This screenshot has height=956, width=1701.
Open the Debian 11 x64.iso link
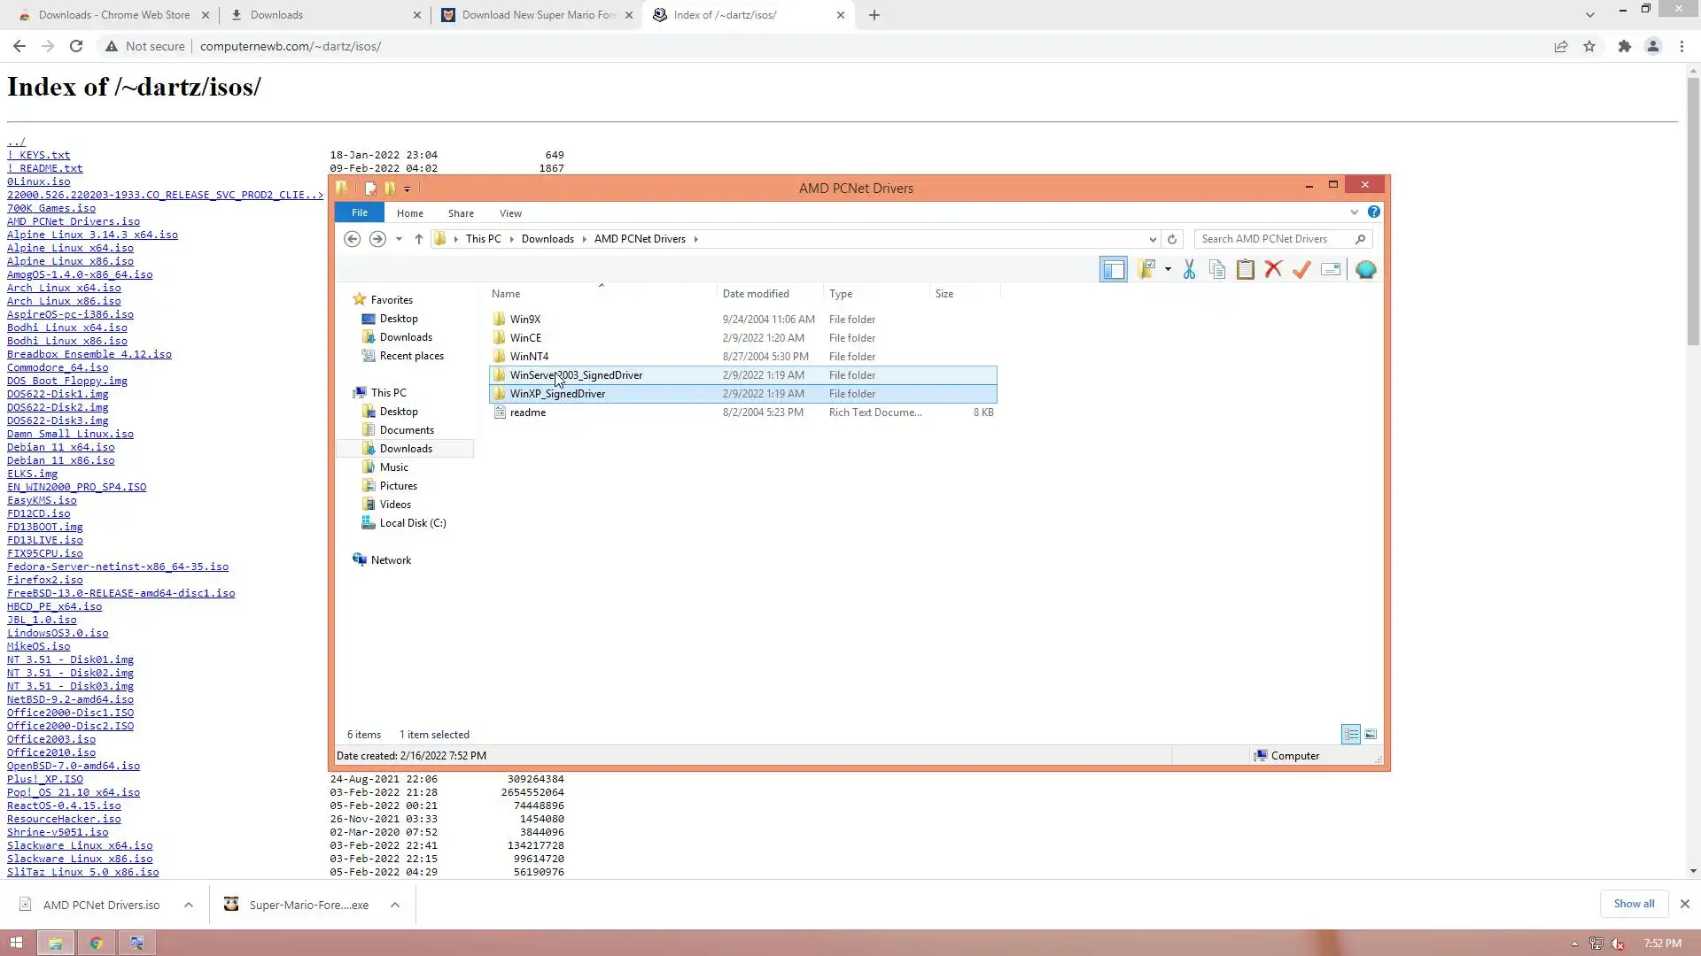[x=60, y=448]
